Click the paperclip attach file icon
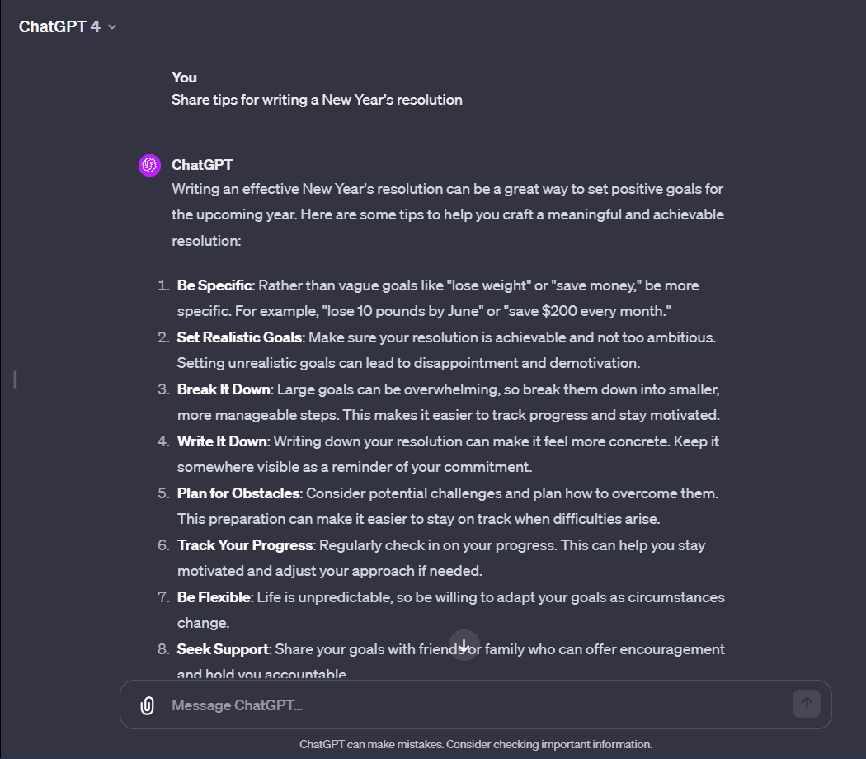 tap(147, 705)
